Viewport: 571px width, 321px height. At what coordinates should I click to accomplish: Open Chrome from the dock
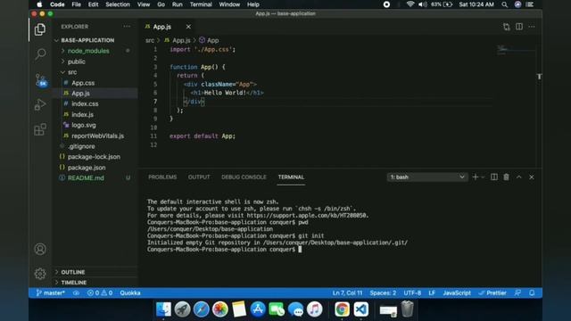point(342,309)
